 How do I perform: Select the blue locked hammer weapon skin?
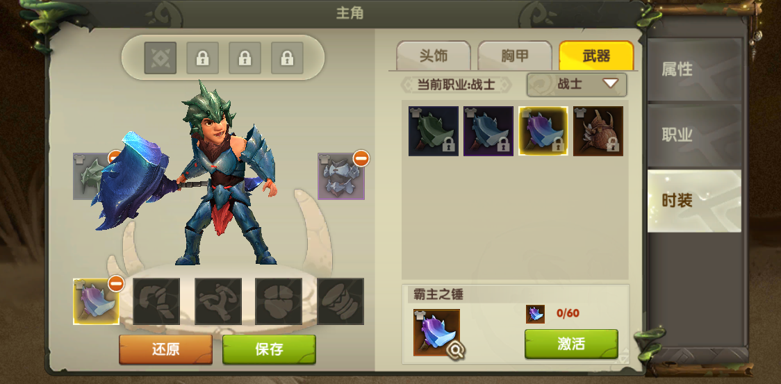point(488,131)
